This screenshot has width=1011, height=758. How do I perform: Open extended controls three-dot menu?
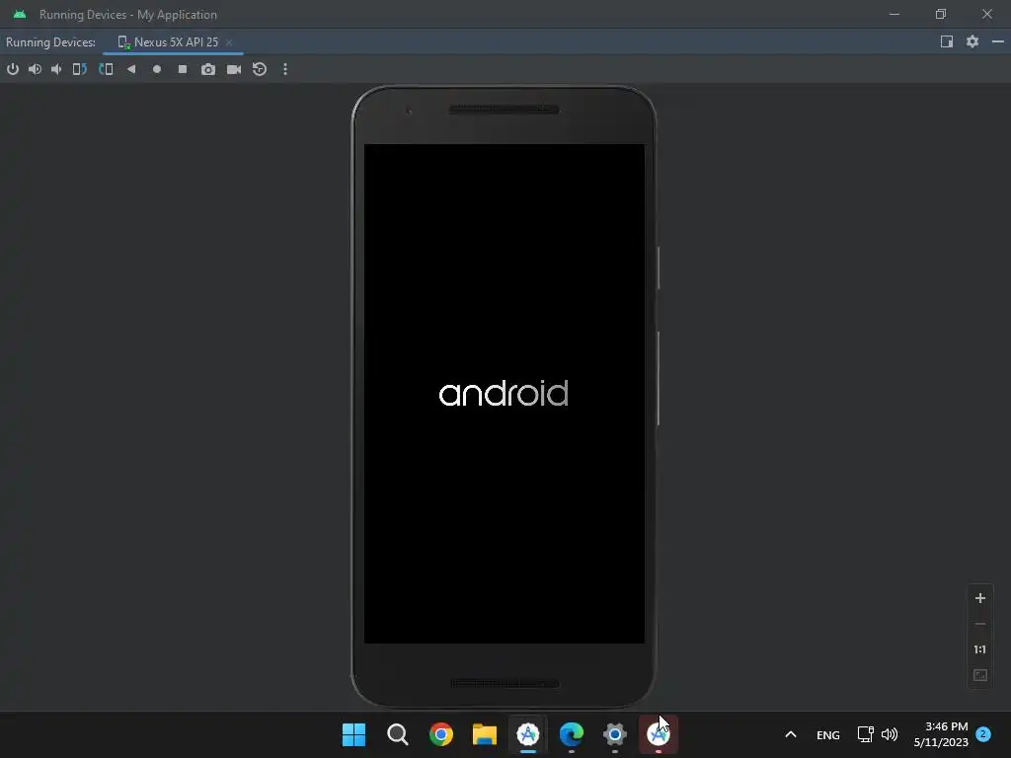pos(285,69)
